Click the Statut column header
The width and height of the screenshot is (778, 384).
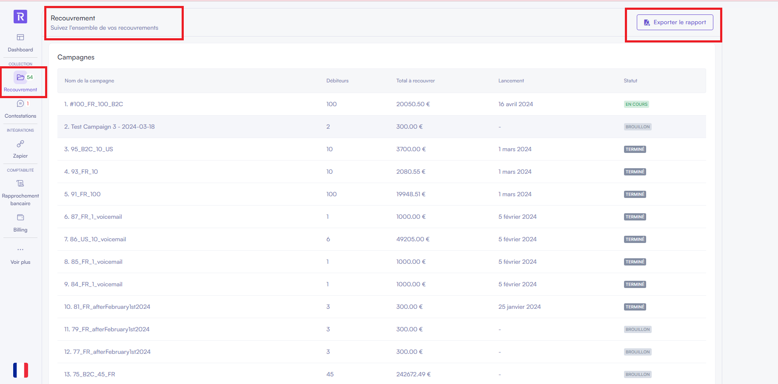pos(630,81)
